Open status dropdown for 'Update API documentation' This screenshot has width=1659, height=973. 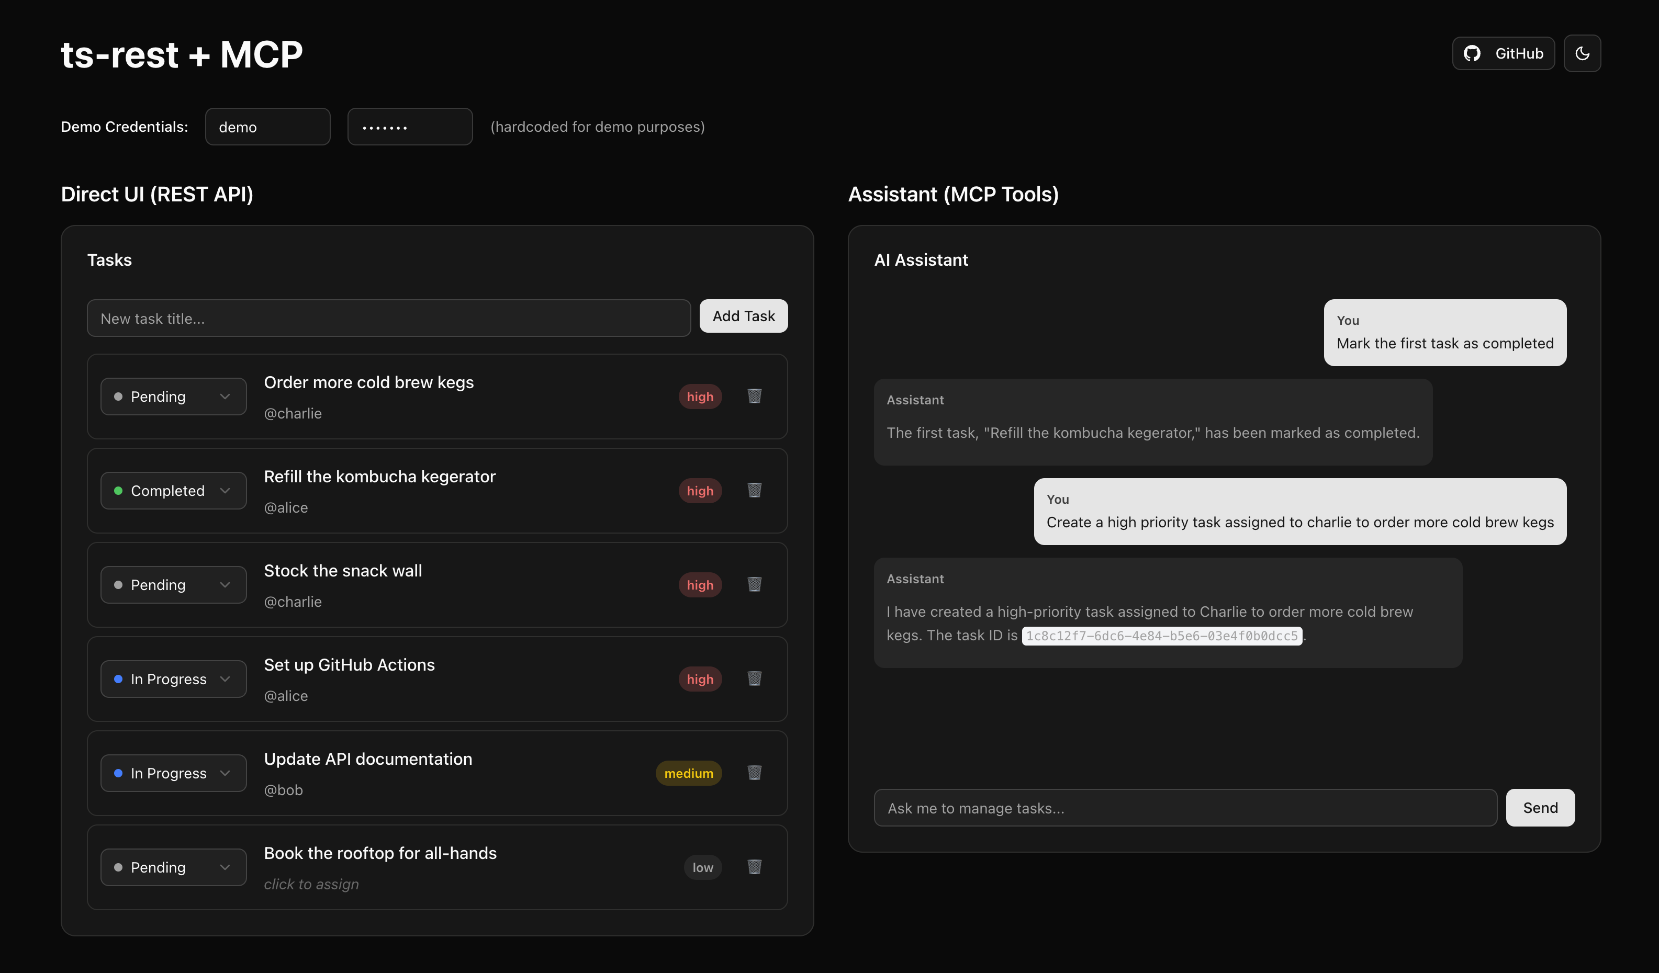click(x=173, y=772)
